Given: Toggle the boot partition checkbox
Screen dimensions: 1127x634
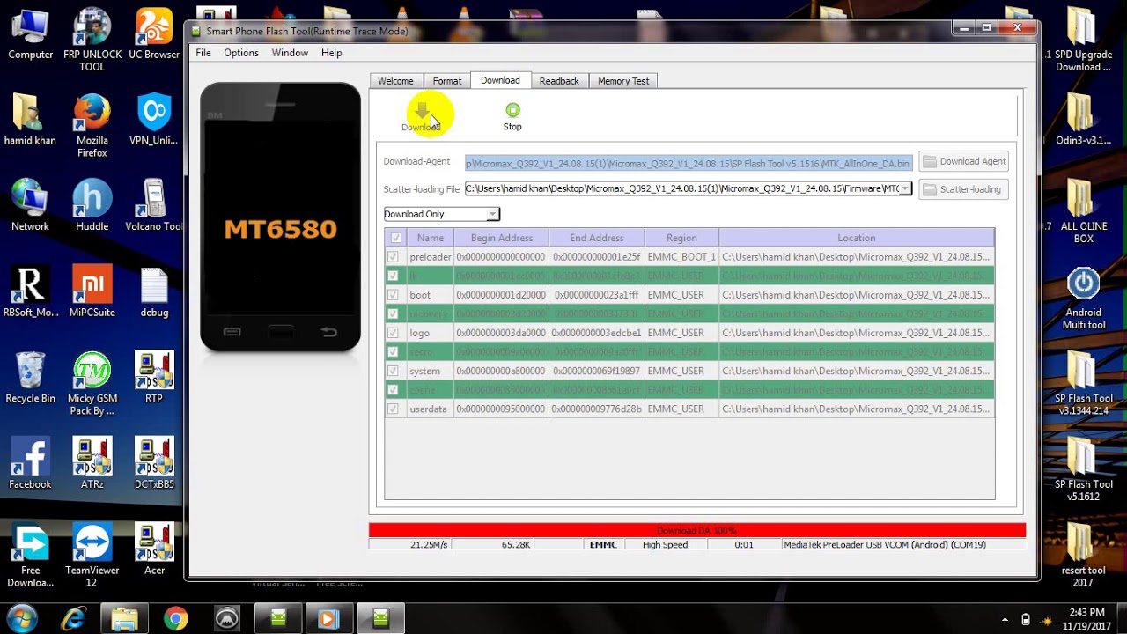Looking at the screenshot, I should tap(393, 295).
